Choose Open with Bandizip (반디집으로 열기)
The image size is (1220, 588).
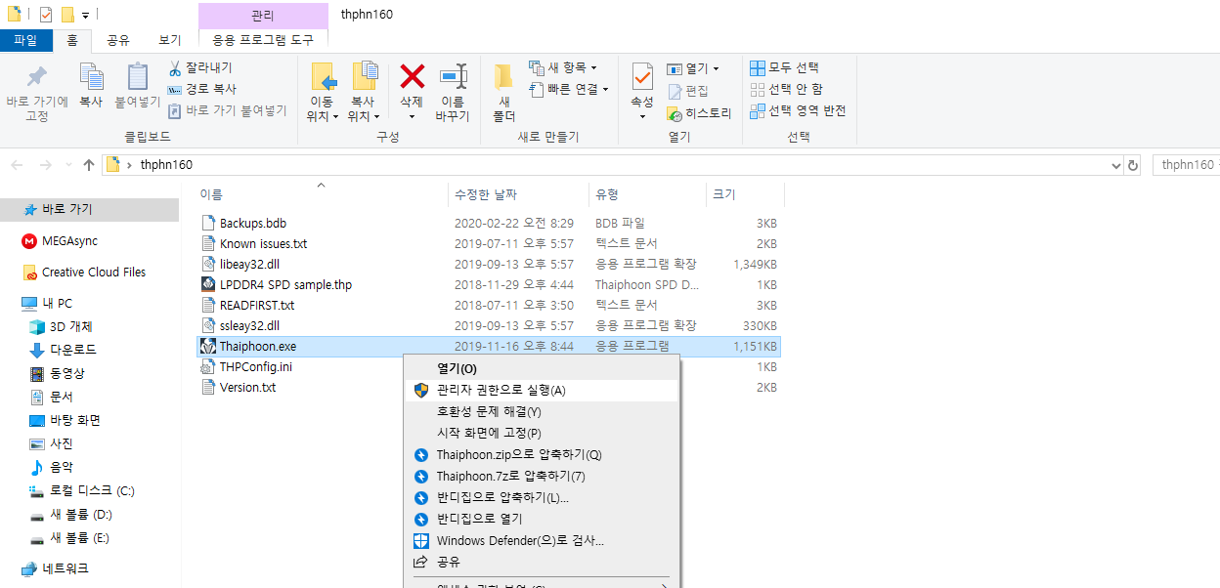pyautogui.click(x=542, y=519)
